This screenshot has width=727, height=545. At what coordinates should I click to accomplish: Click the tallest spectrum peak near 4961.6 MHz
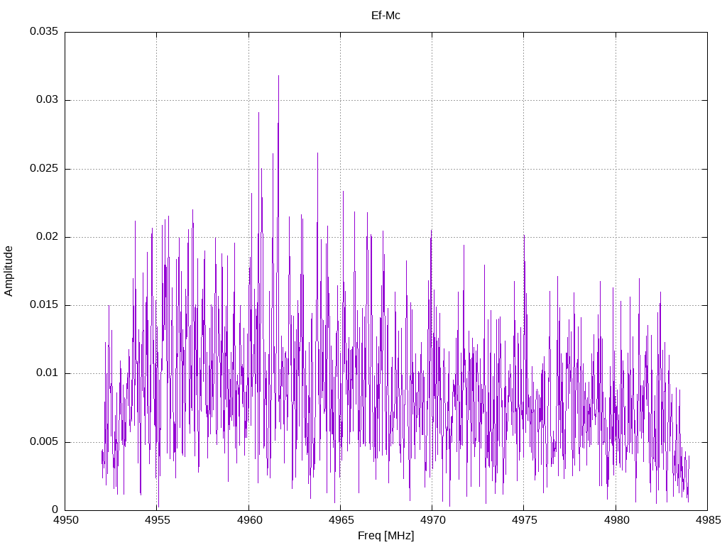coord(278,76)
